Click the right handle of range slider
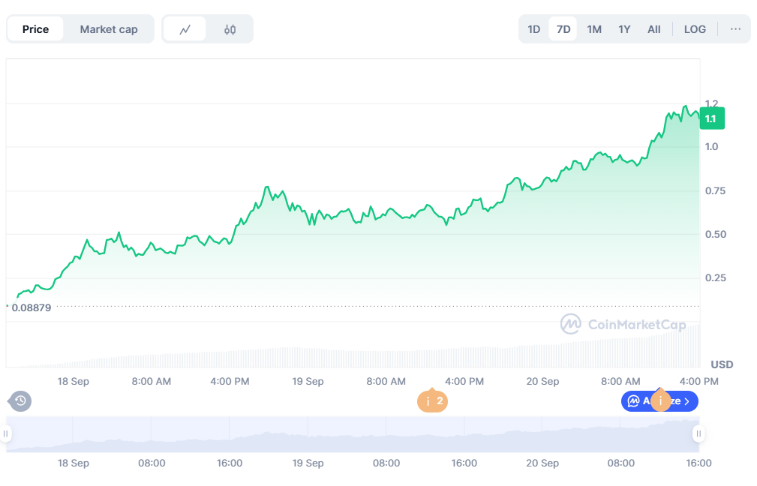The width and height of the screenshot is (757, 486). [x=698, y=433]
